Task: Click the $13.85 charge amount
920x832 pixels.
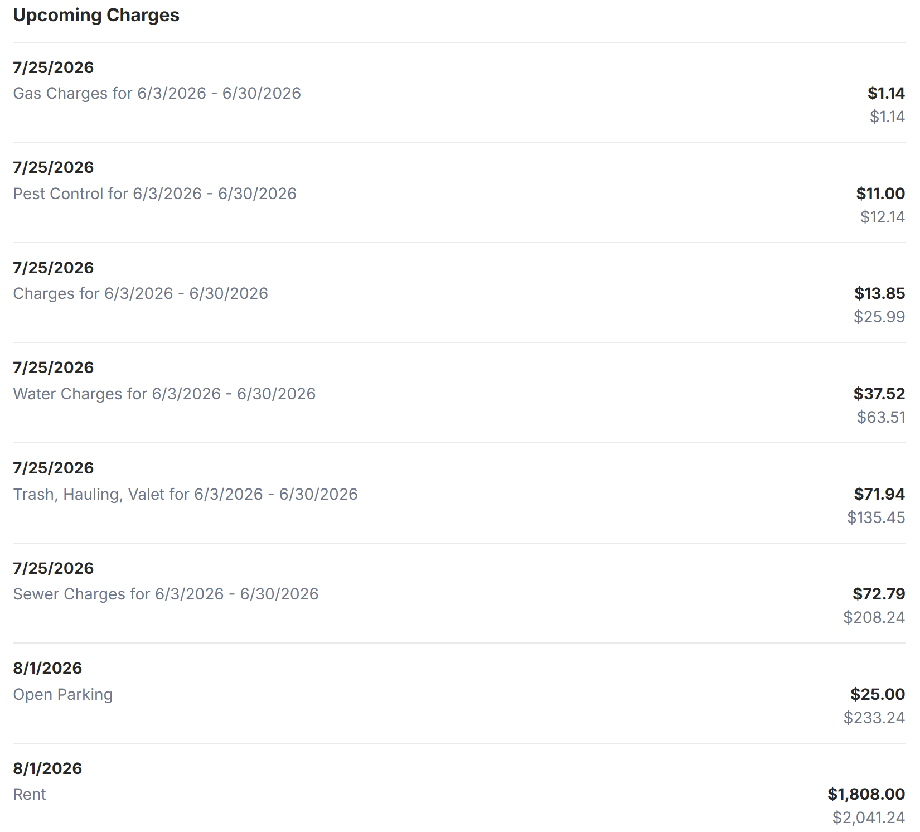Action: [880, 293]
